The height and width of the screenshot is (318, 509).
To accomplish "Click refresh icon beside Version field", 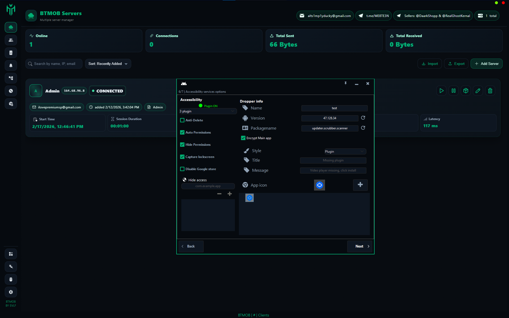I will coord(363,118).
